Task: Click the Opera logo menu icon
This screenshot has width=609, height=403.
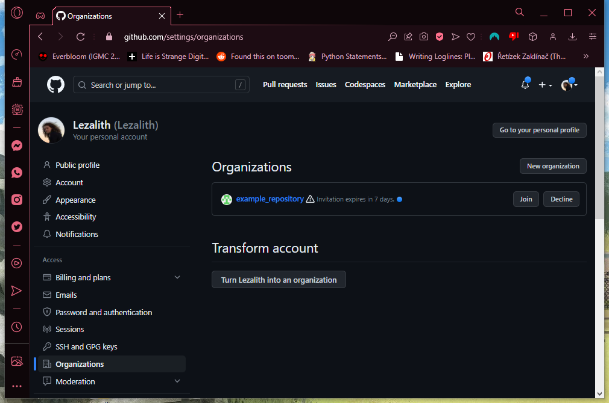Action: tap(17, 13)
